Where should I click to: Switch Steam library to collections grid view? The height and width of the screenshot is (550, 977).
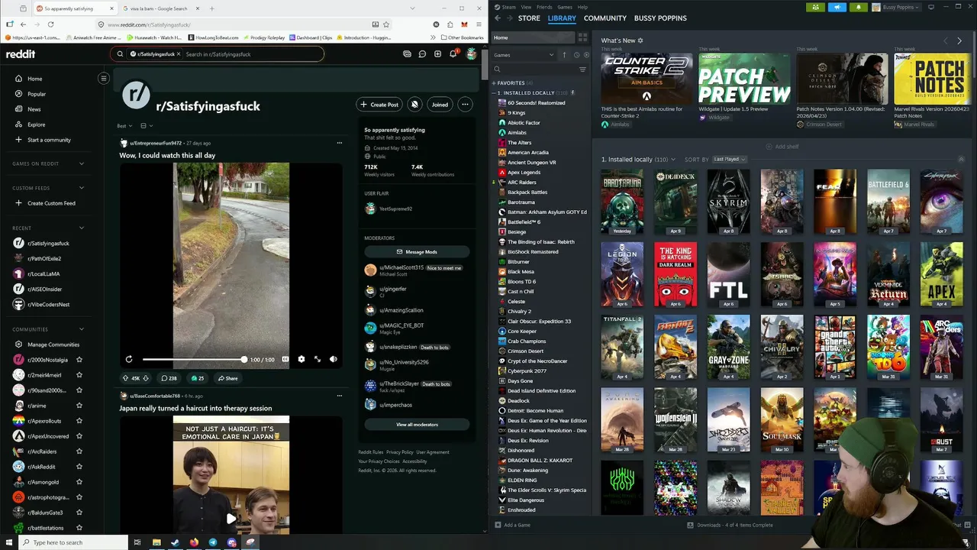point(582,37)
